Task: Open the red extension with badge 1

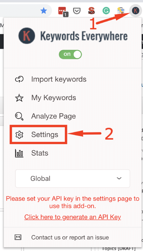Action: pos(63,11)
